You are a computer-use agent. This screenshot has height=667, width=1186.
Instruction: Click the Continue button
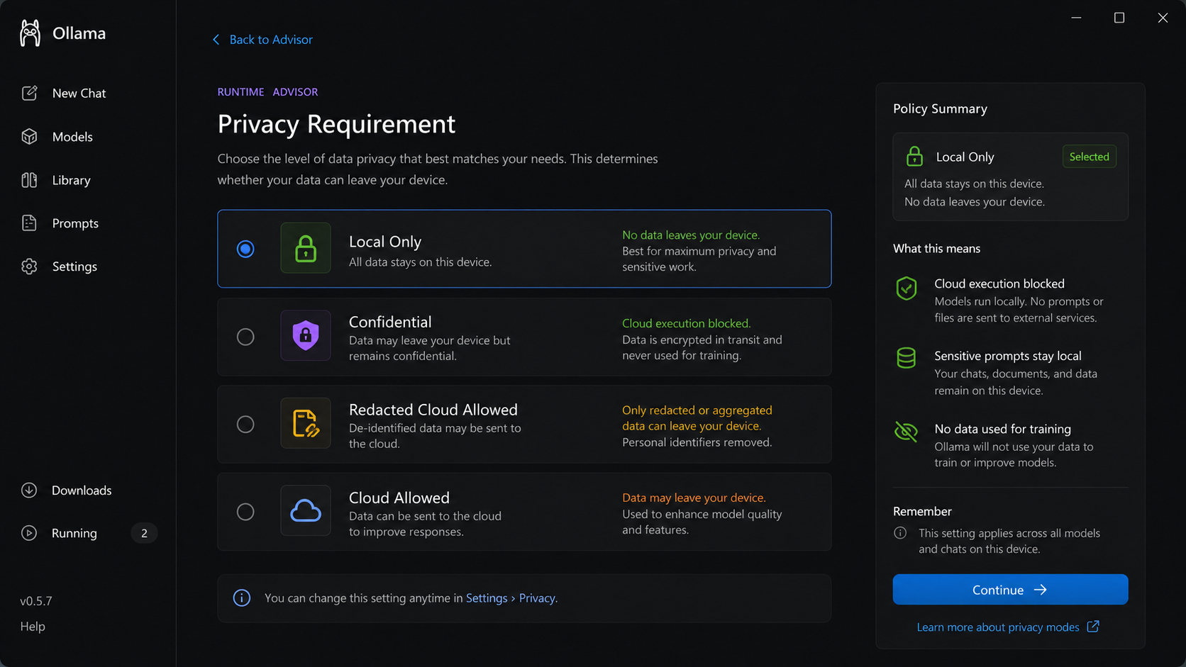point(1010,590)
